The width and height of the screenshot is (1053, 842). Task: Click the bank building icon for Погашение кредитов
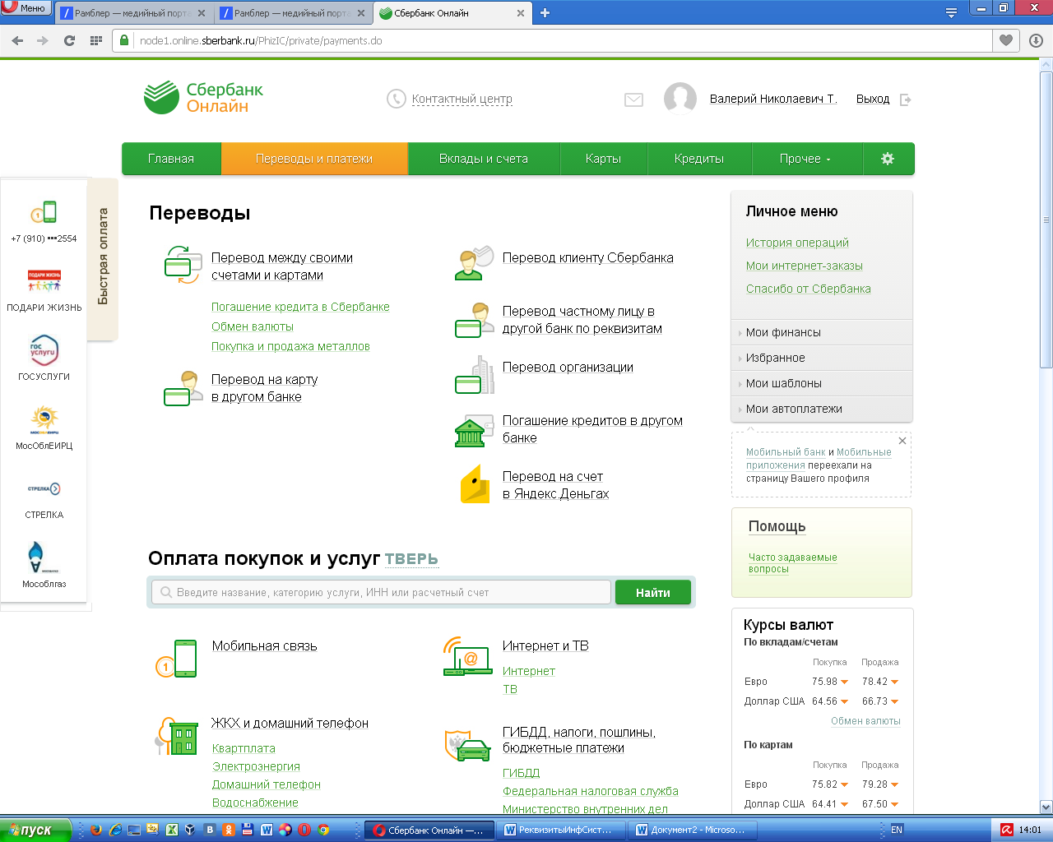[474, 430]
